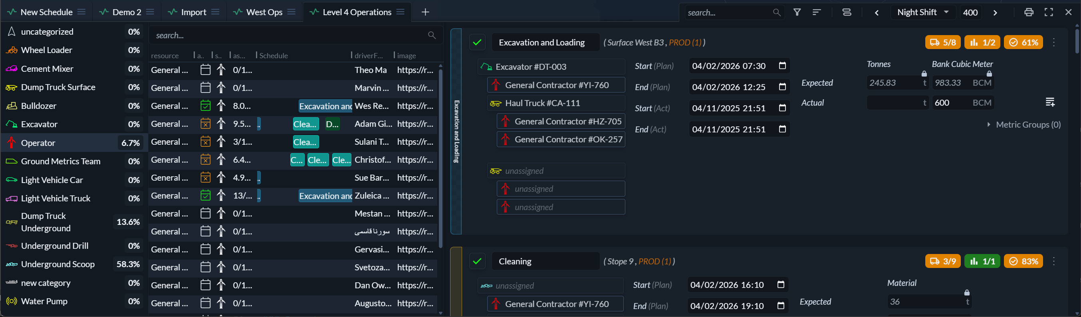
Task: Toggle the Cleaning task completion checkmark
Action: click(477, 261)
